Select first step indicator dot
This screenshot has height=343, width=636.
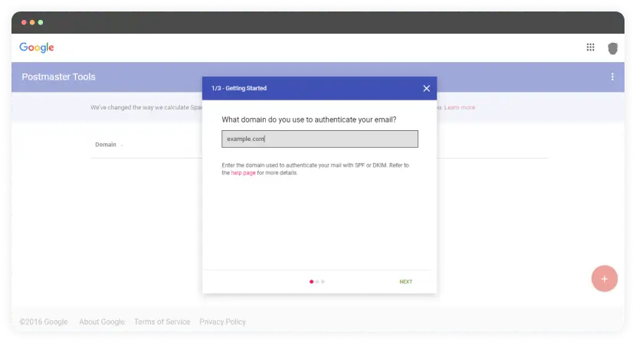[312, 282]
